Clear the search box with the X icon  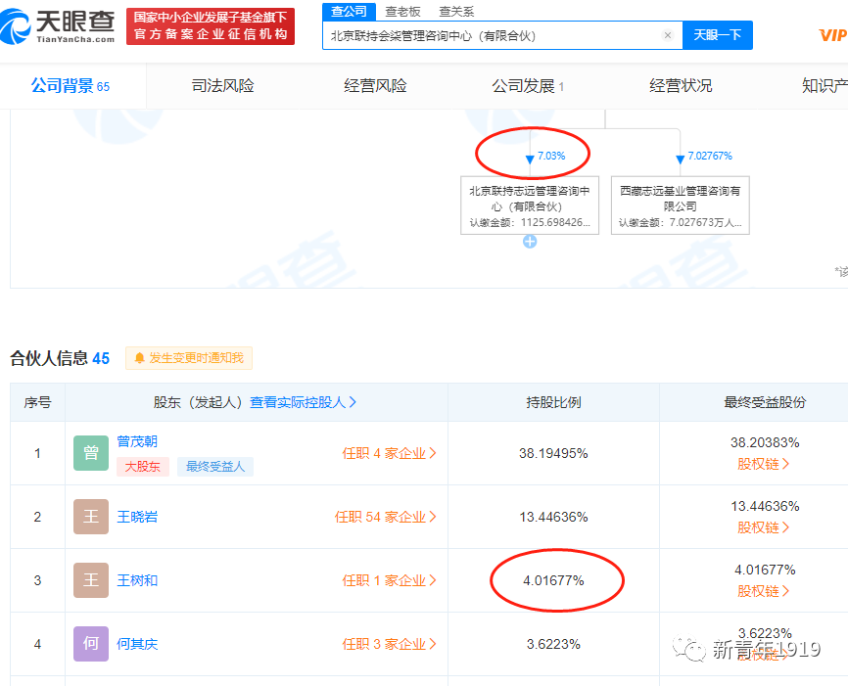coord(668,35)
